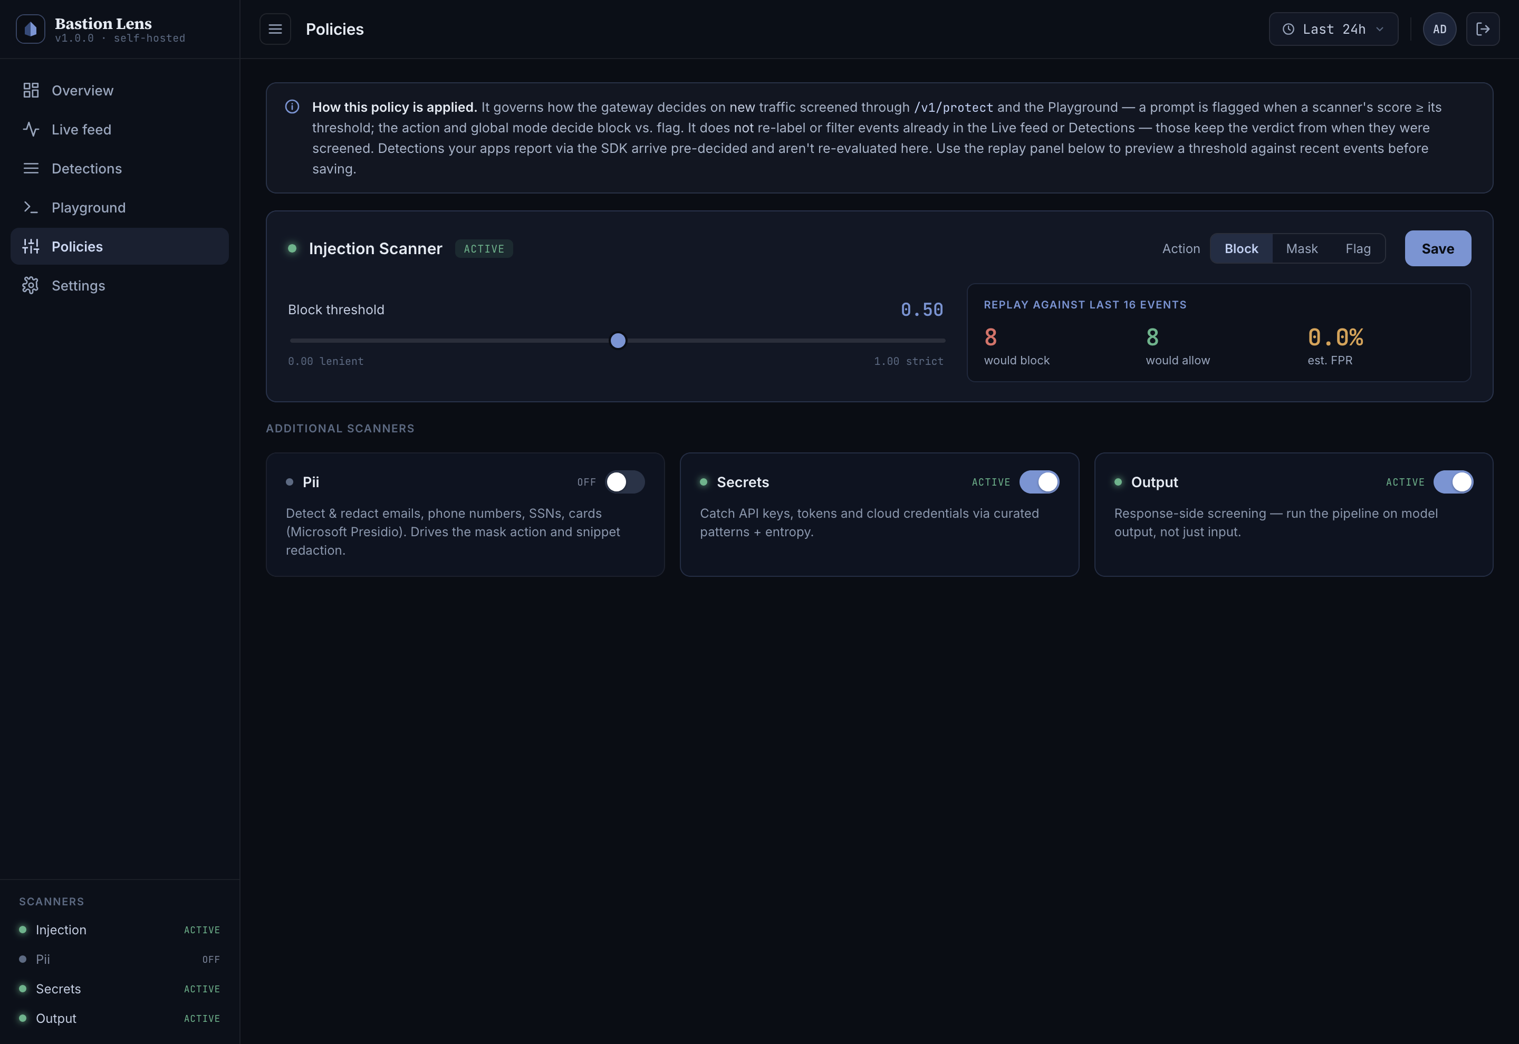This screenshot has height=1044, width=1519.
Task: Click the Output scanner row in sidebar footer
Action: point(120,1018)
